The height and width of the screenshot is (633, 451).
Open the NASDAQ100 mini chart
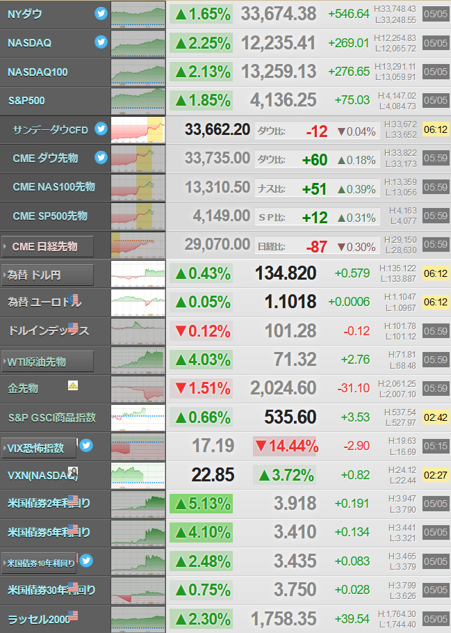click(x=138, y=72)
